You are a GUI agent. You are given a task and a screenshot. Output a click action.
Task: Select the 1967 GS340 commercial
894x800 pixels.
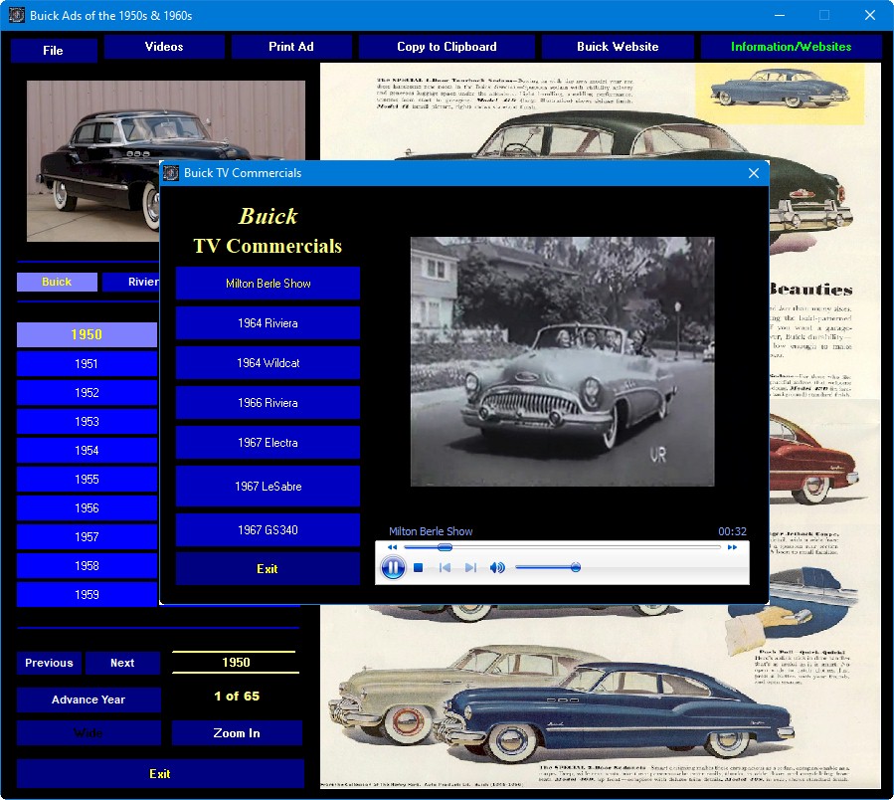(268, 530)
